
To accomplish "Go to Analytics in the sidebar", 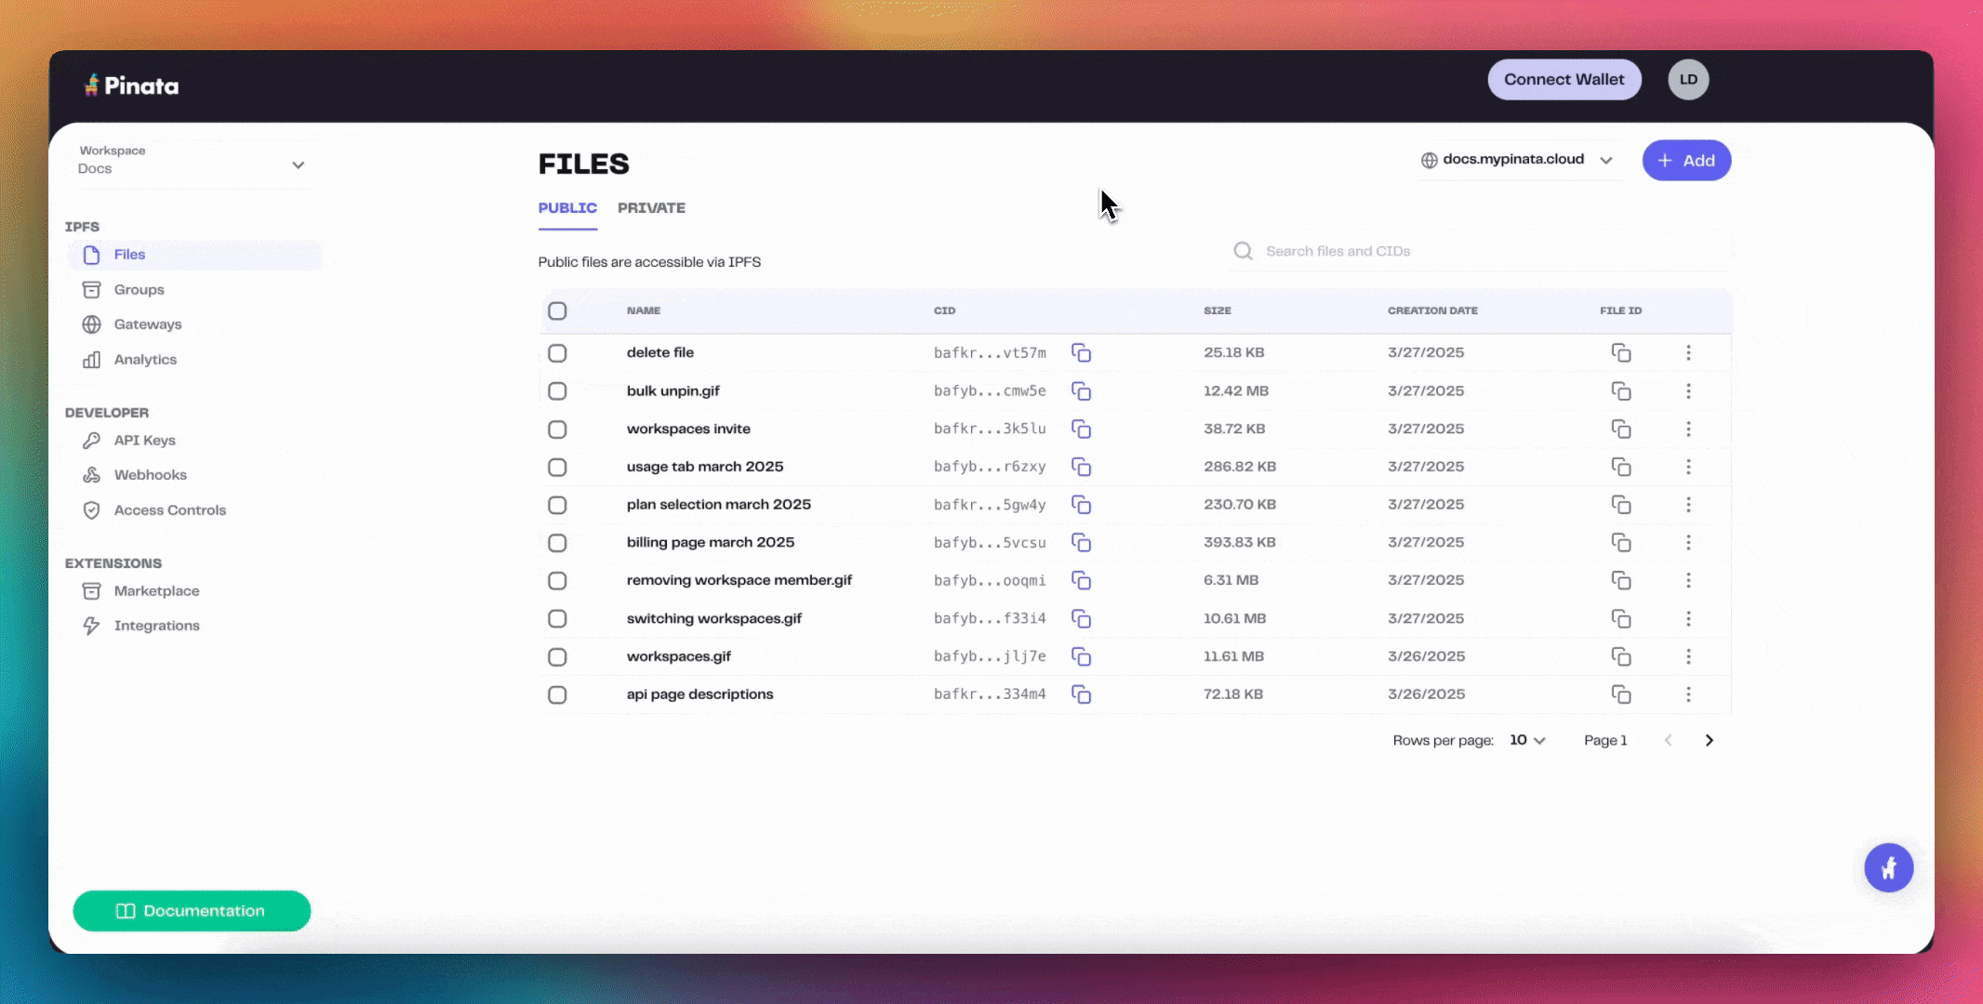I will tap(144, 360).
